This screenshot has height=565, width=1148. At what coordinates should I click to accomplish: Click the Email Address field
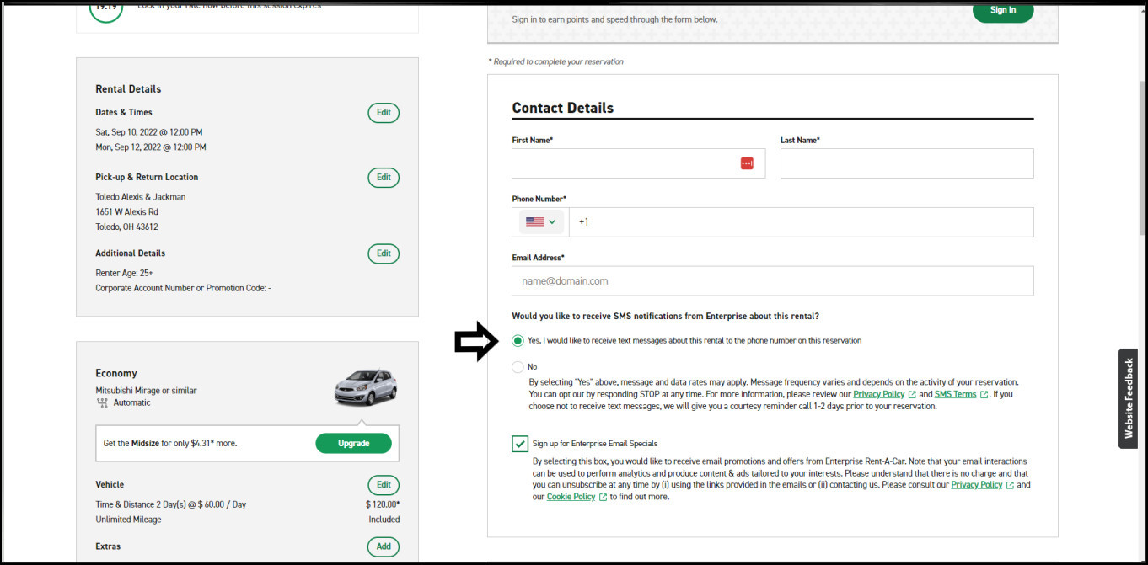772,281
